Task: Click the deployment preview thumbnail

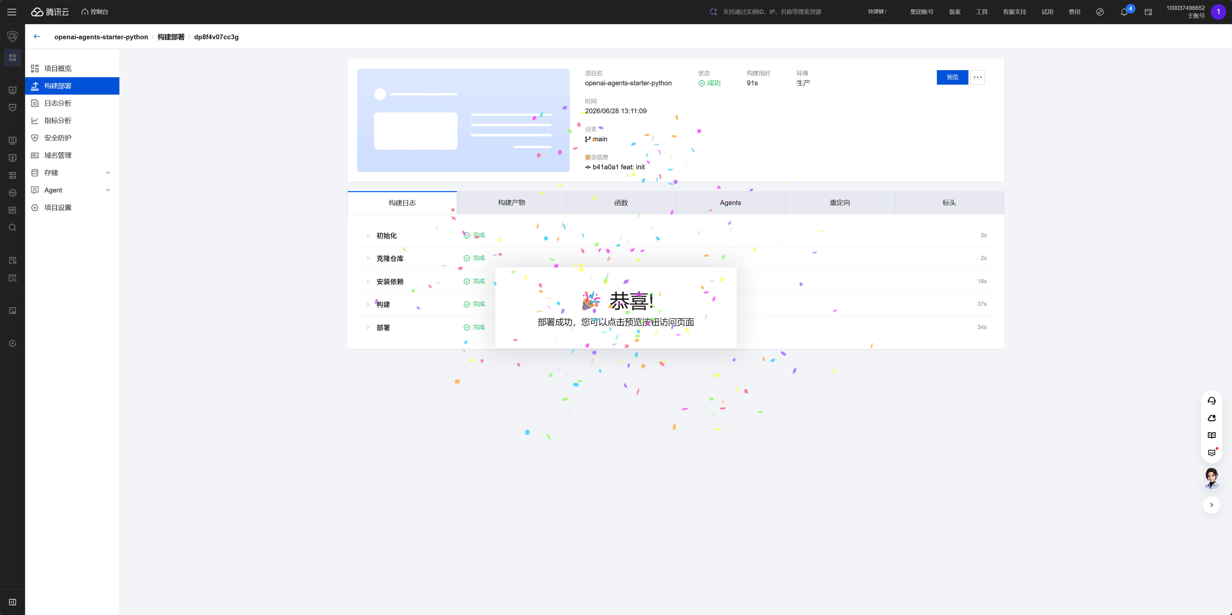Action: tap(463, 120)
